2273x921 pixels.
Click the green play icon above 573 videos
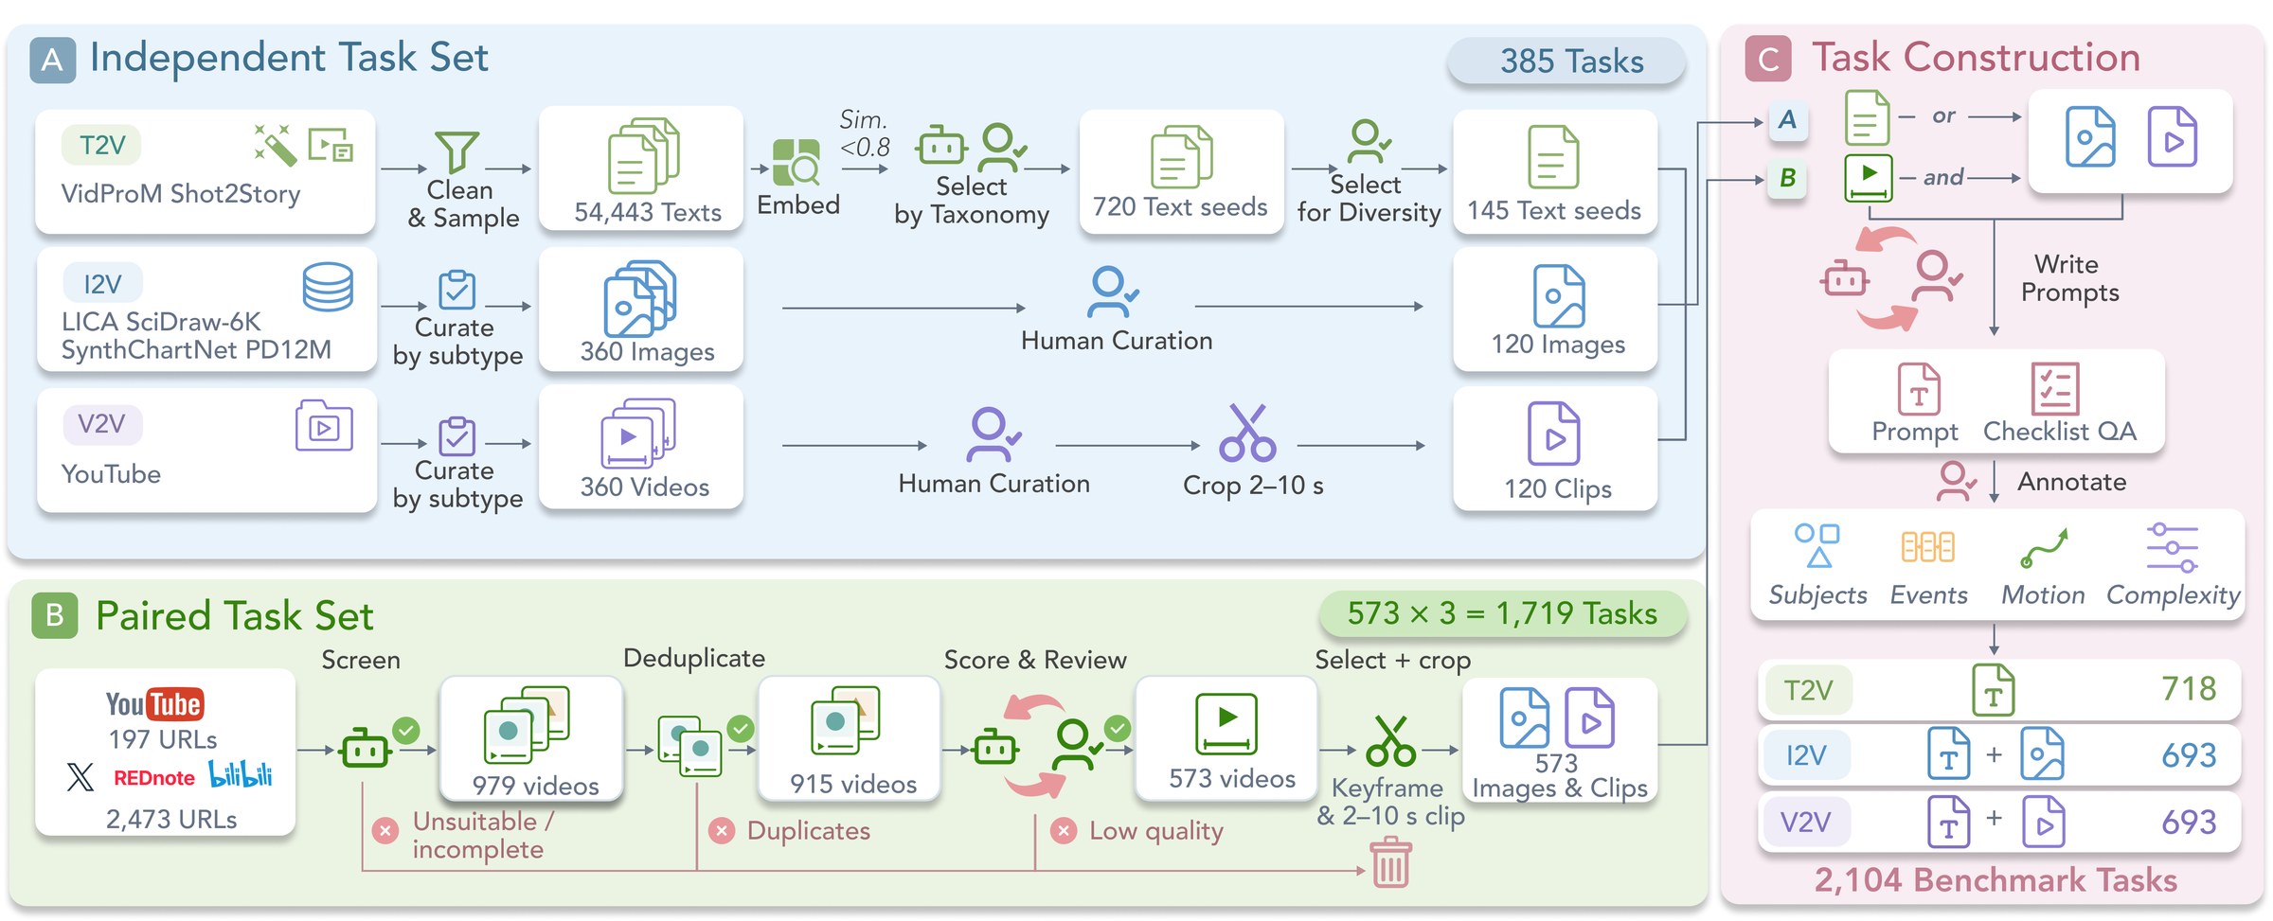1226,724
